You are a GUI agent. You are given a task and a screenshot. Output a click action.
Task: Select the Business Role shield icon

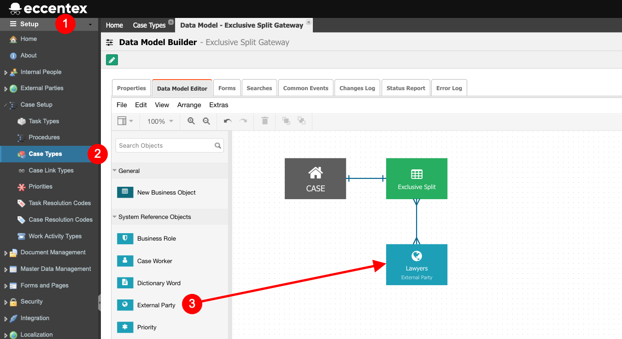(x=125, y=238)
